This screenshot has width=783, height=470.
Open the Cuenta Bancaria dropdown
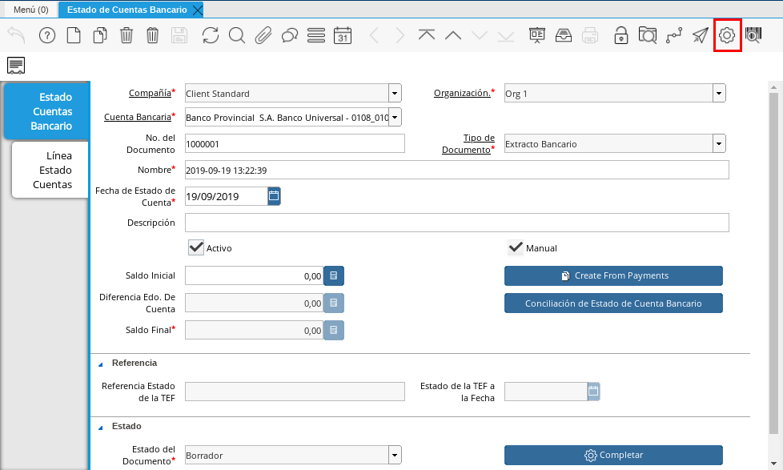[x=395, y=118]
